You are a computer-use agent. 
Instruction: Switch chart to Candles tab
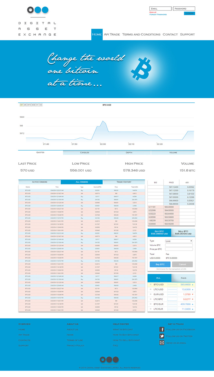pos(85,152)
